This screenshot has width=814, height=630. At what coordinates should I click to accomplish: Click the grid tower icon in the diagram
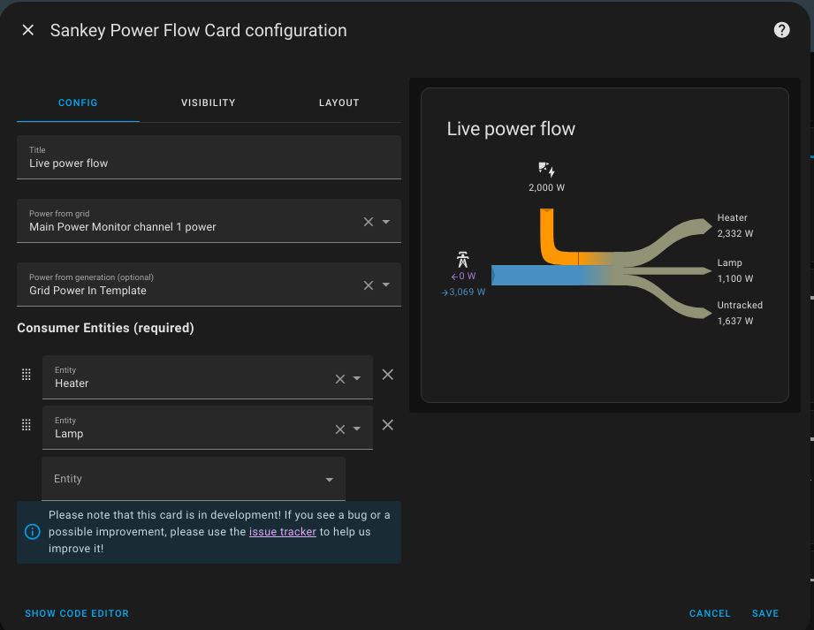coord(463,261)
